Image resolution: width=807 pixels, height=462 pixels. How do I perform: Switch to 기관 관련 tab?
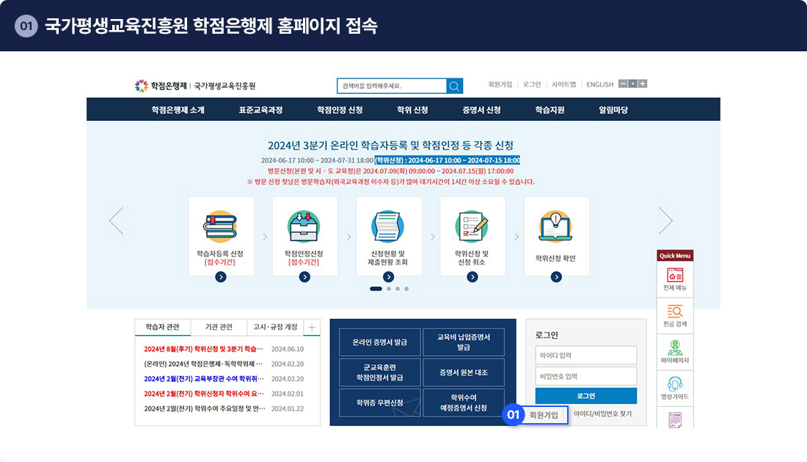219,327
